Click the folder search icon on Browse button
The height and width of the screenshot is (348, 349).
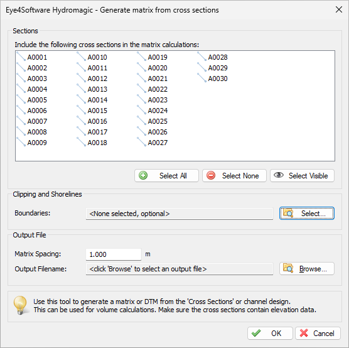click(288, 268)
